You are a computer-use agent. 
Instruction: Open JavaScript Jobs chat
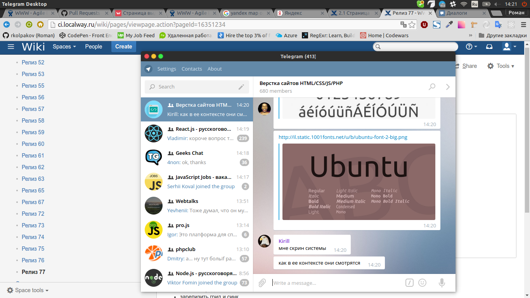coord(197,182)
